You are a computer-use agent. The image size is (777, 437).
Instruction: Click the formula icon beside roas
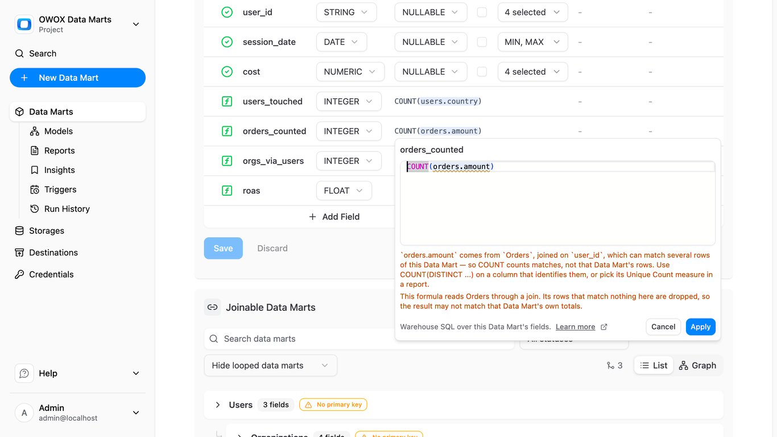click(227, 191)
